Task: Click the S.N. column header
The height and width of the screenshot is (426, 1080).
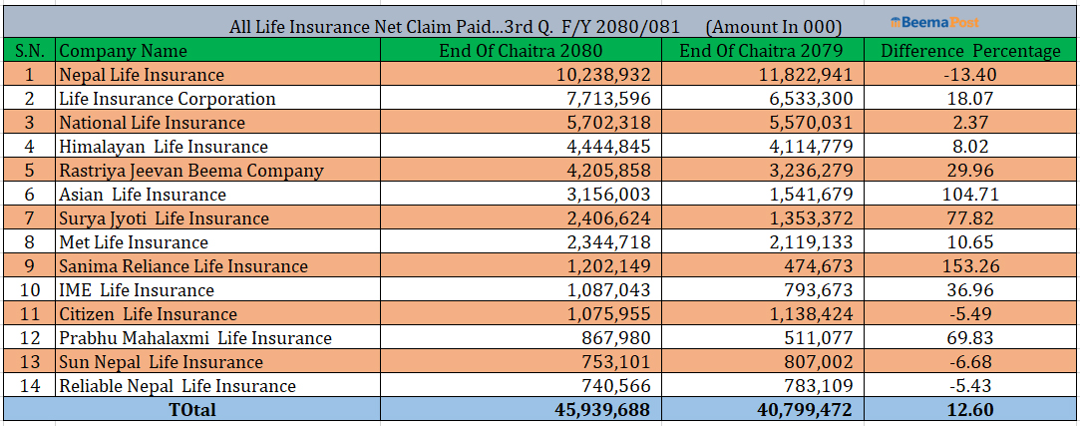Action: pos(29,51)
